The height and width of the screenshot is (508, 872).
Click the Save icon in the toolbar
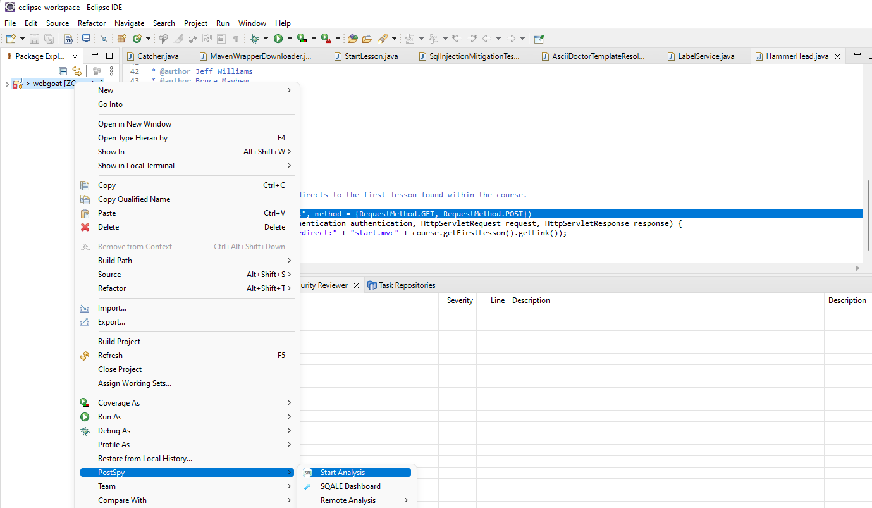[x=34, y=39]
